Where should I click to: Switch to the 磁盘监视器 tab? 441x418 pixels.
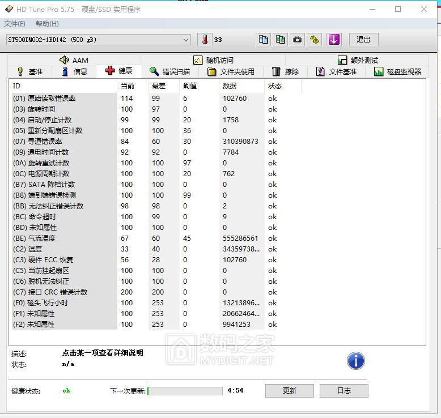coord(397,72)
